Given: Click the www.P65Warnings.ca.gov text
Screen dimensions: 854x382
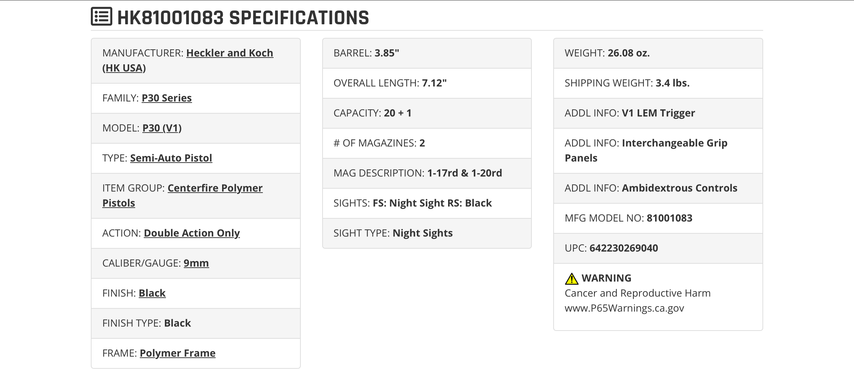Looking at the screenshot, I should point(624,308).
